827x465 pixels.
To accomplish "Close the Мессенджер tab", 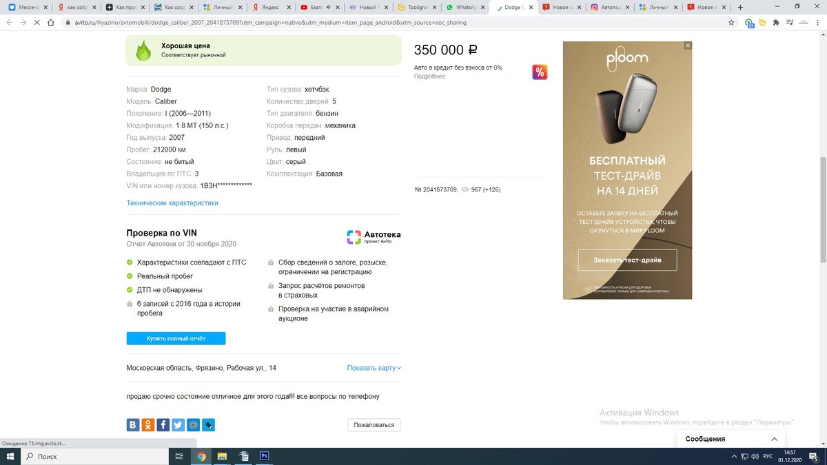I will 45,7.
